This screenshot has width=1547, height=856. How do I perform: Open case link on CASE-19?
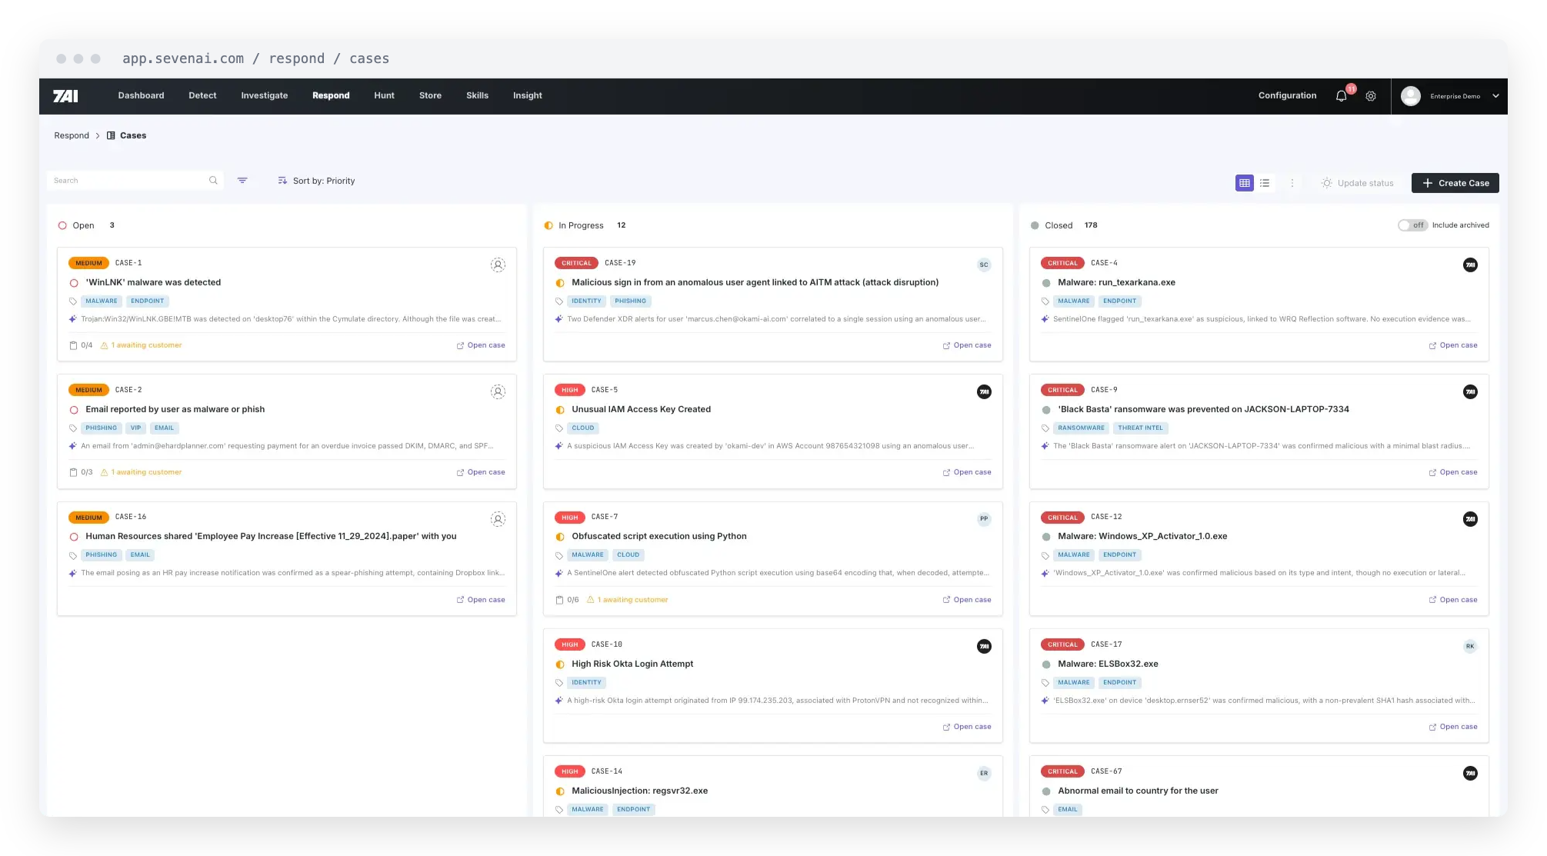(x=967, y=345)
